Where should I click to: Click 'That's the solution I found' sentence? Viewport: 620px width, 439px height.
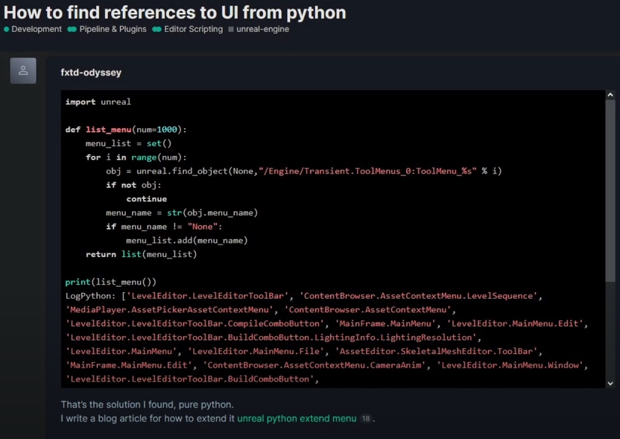pos(147,405)
